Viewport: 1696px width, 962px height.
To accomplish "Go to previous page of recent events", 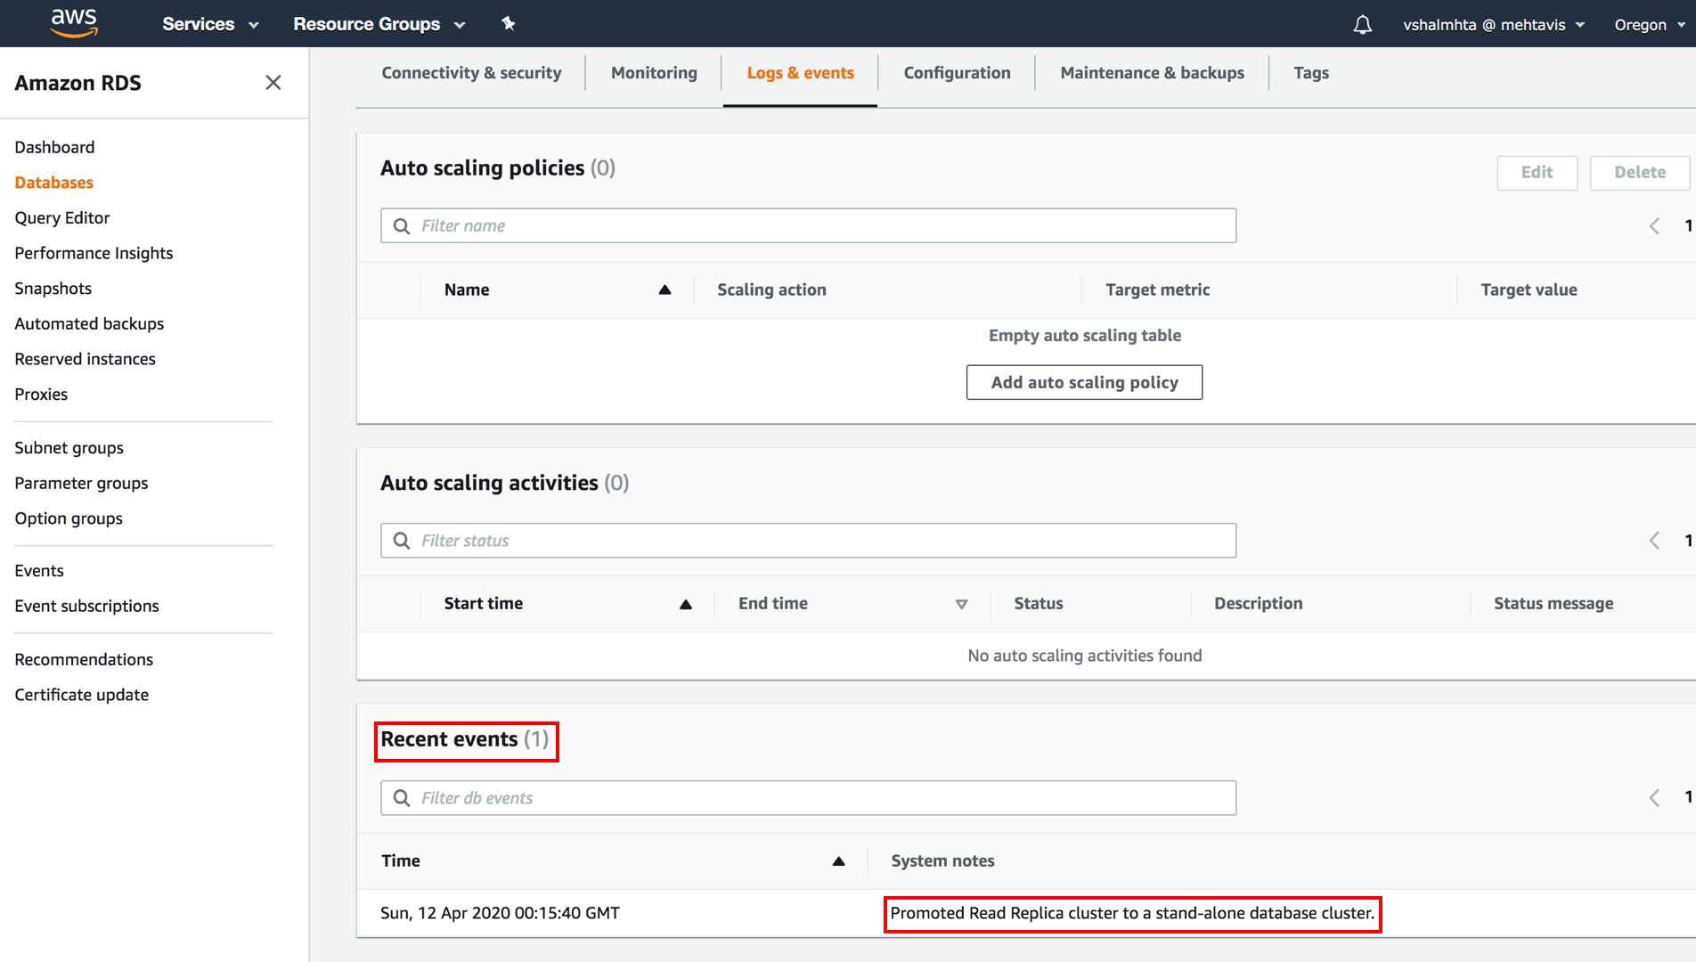I will coord(1654,798).
